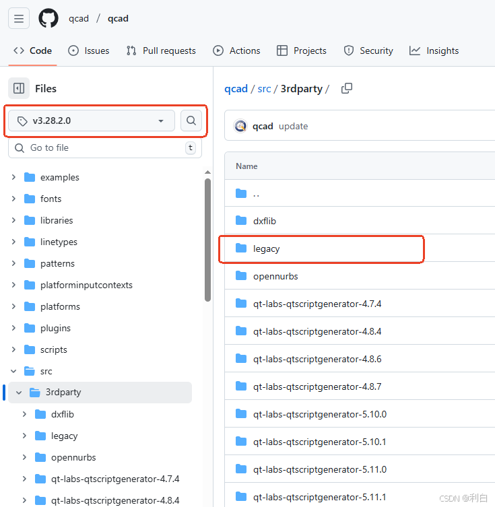Image resolution: width=495 pixels, height=507 pixels.
Task: Select examples in the file tree
Action: click(60, 177)
